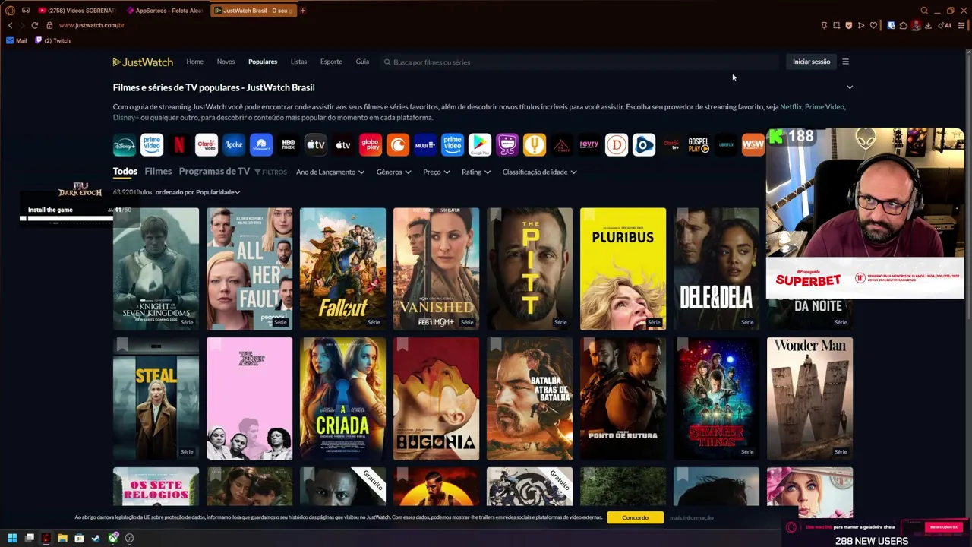Image resolution: width=972 pixels, height=547 pixels.
Task: Select the Globoplay provider icon
Action: pos(371,144)
